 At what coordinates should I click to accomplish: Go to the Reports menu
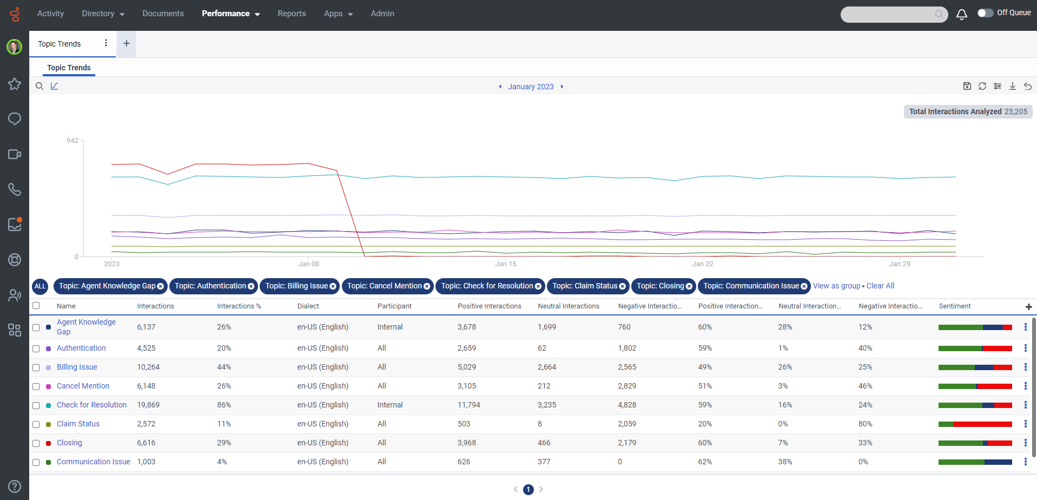pyautogui.click(x=292, y=14)
